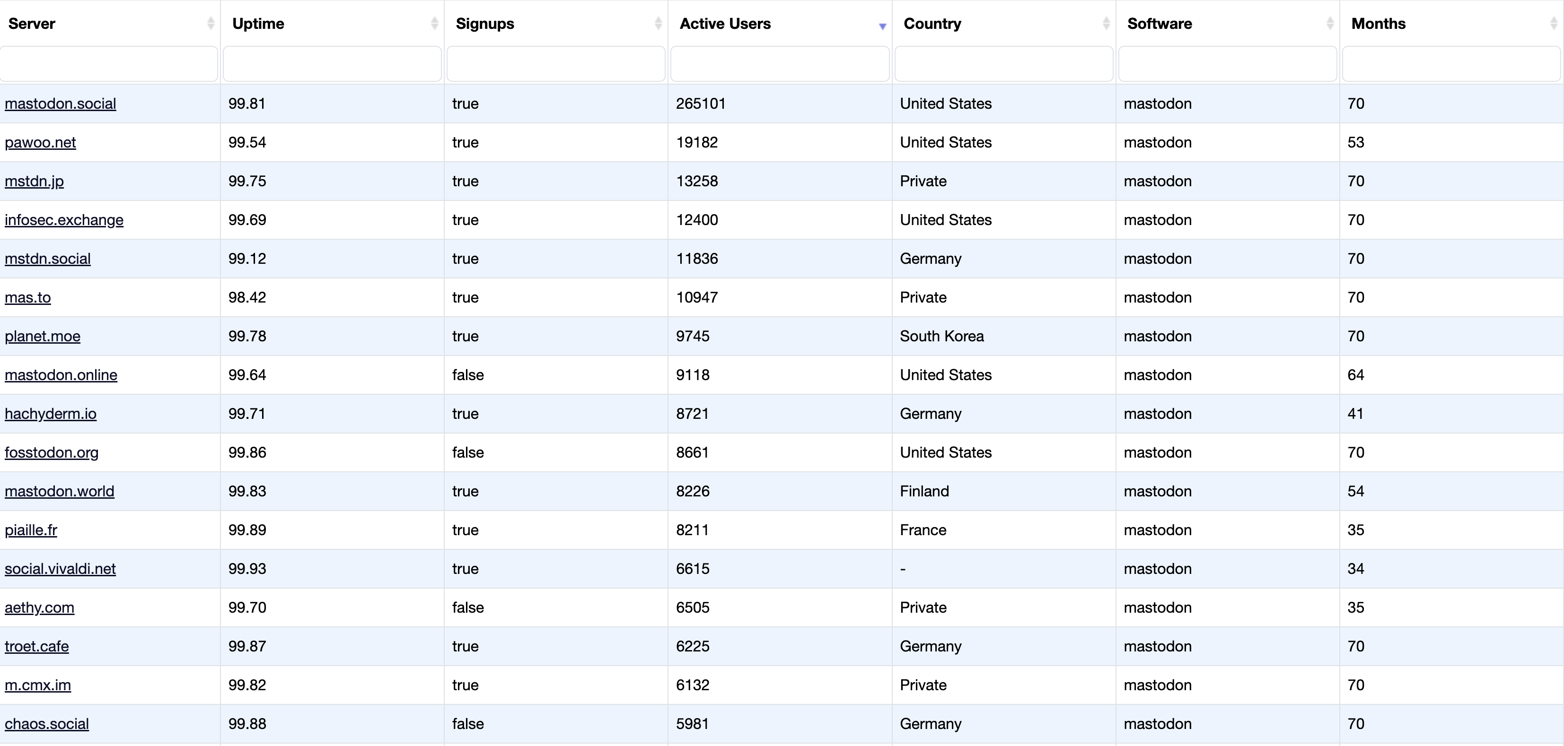
Task: Click the Country column sort arrows
Action: [1106, 24]
